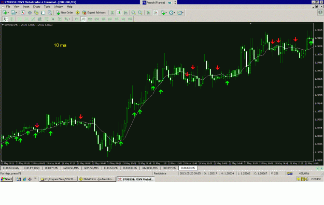Launch MetaEditor from yellow diamond icon
324x205 pixels.
click(x=77, y=12)
